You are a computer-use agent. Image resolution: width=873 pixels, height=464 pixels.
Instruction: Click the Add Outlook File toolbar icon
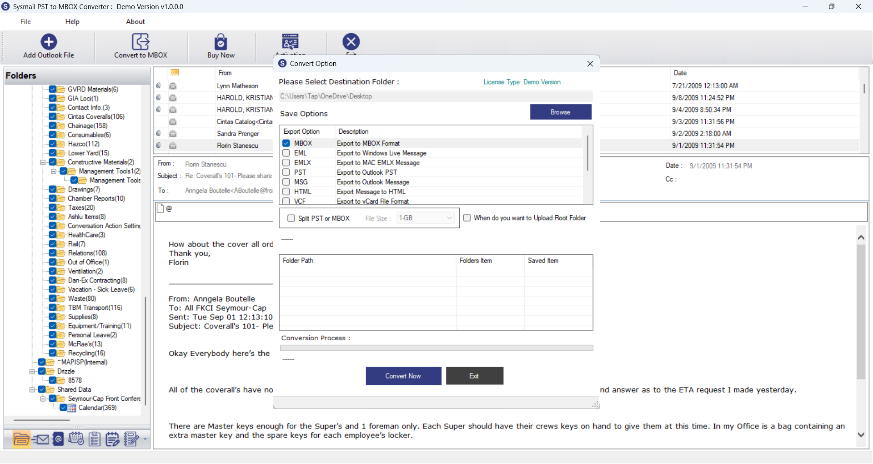[49, 42]
